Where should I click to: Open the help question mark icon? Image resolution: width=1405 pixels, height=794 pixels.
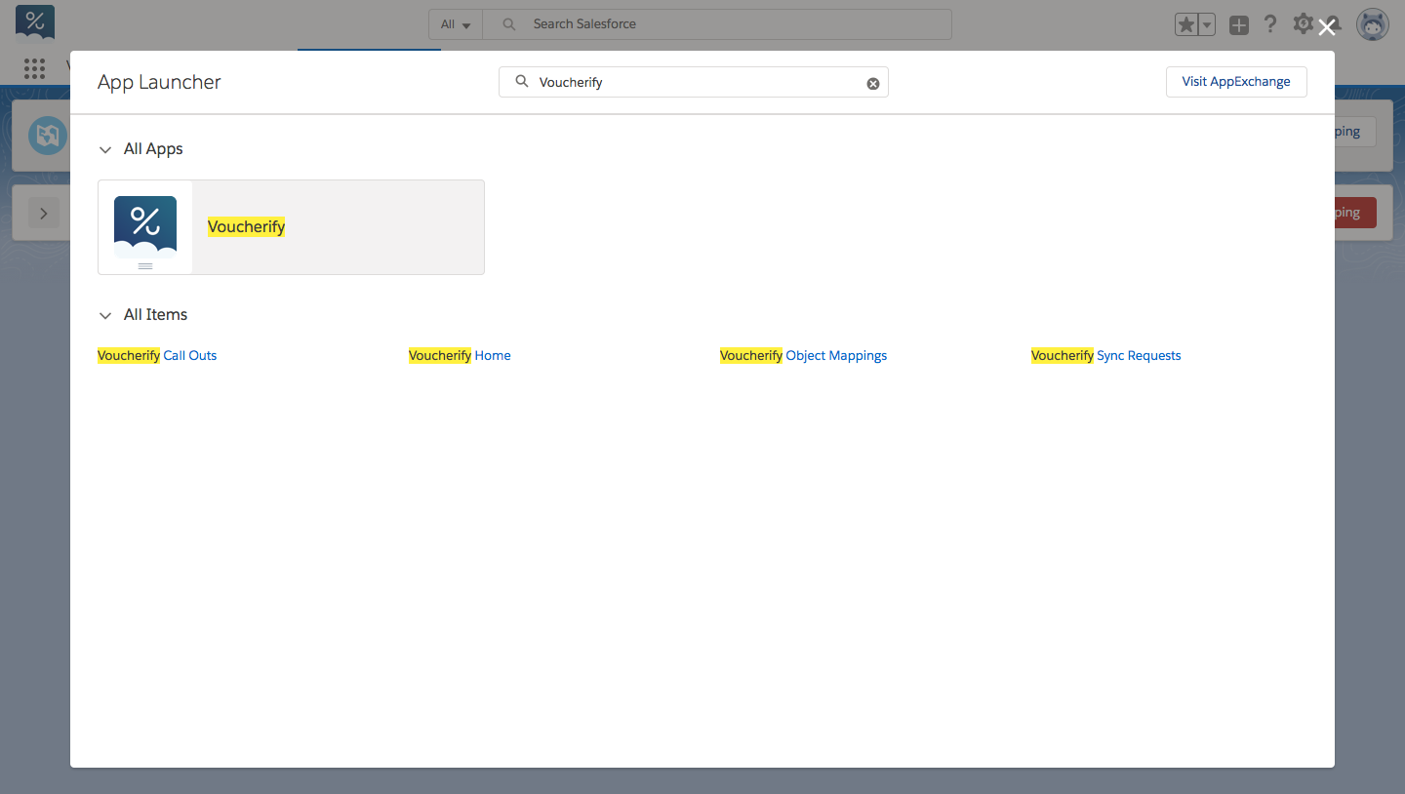coord(1270,24)
